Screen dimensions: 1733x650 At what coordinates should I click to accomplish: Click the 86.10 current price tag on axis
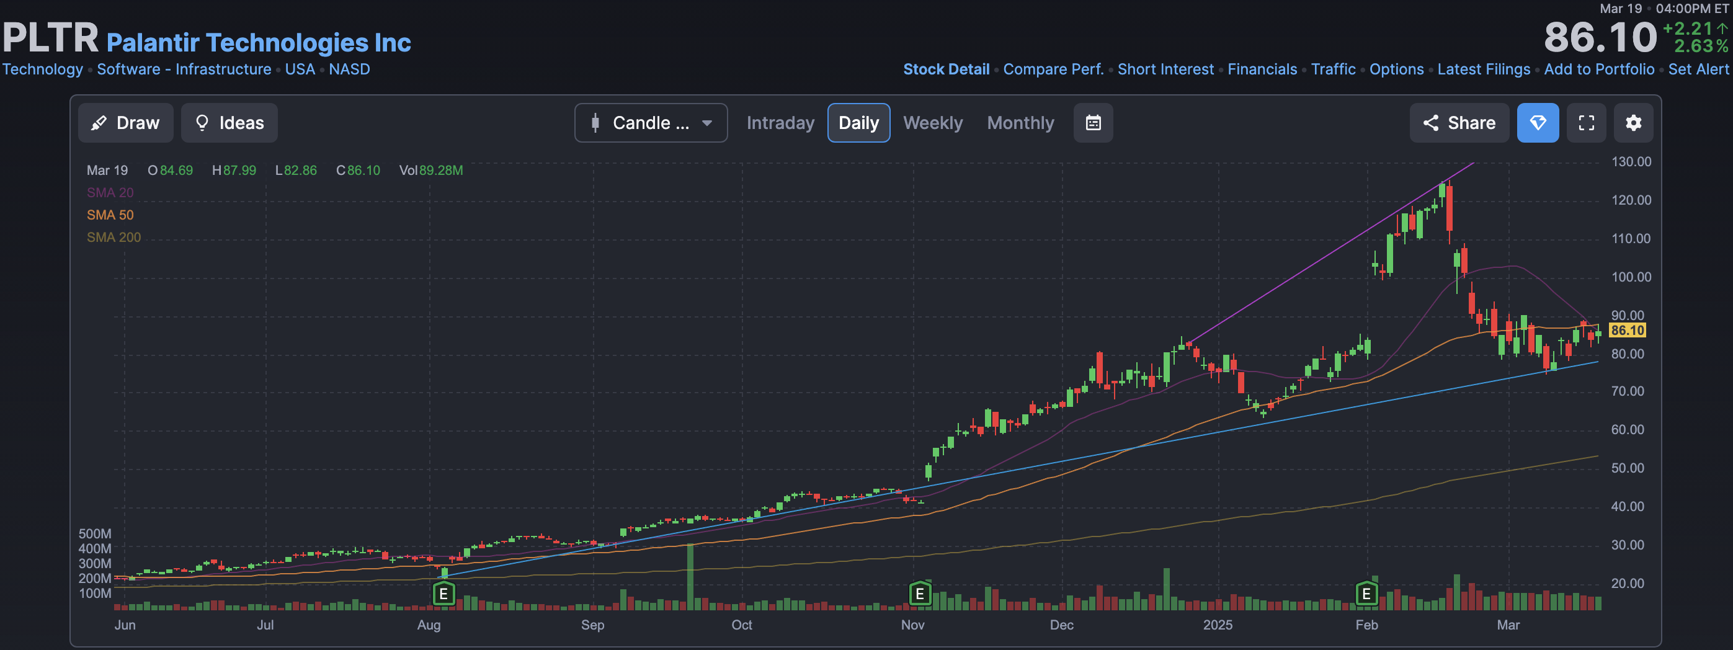point(1628,330)
